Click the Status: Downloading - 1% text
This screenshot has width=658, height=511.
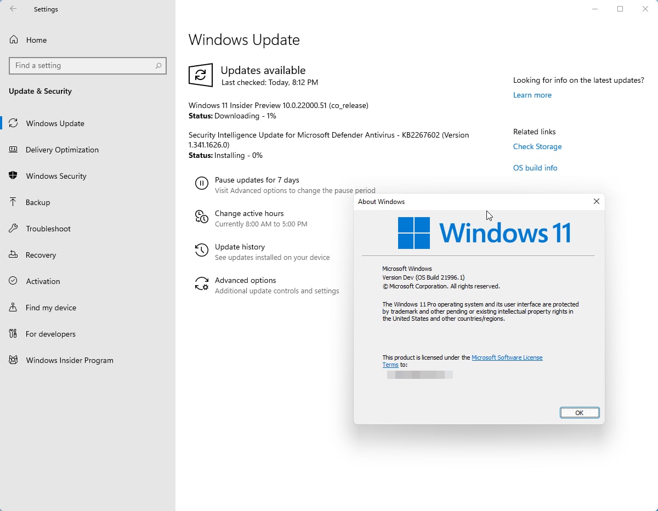(x=232, y=116)
